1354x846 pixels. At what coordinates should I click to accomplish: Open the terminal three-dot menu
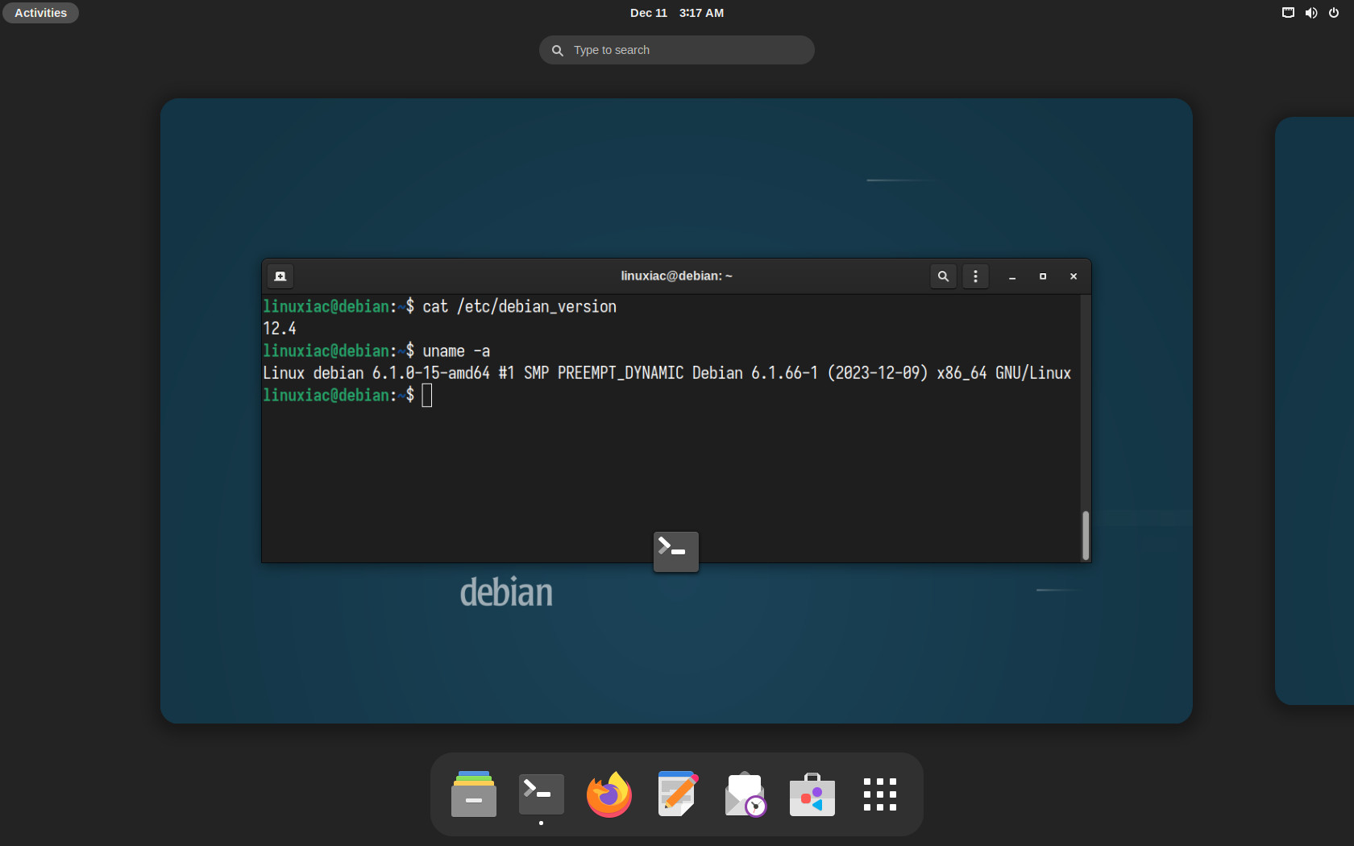[975, 276]
